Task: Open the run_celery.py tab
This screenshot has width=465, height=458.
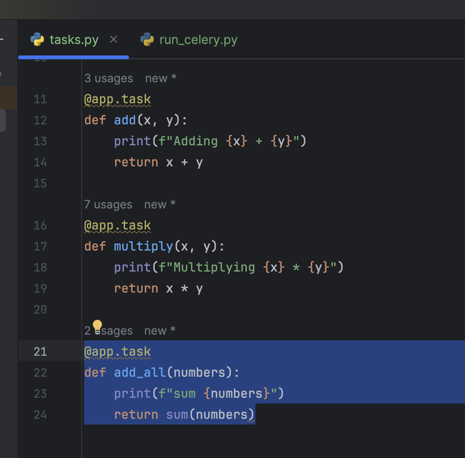Action: click(198, 40)
